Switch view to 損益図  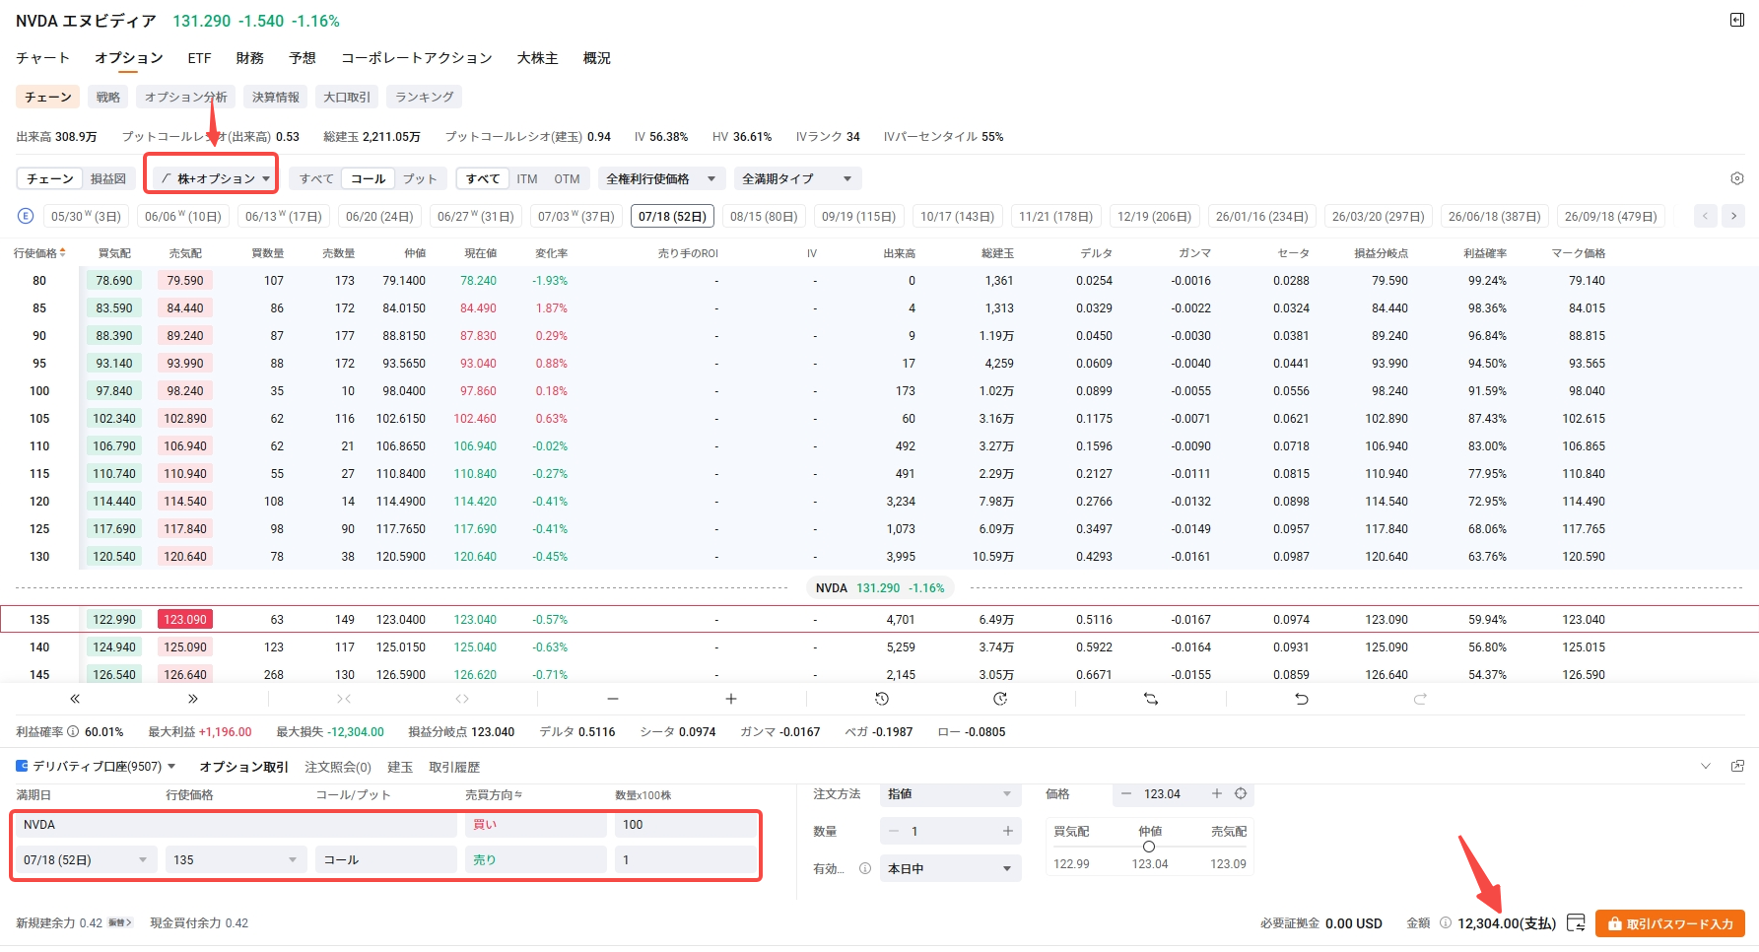(x=108, y=178)
